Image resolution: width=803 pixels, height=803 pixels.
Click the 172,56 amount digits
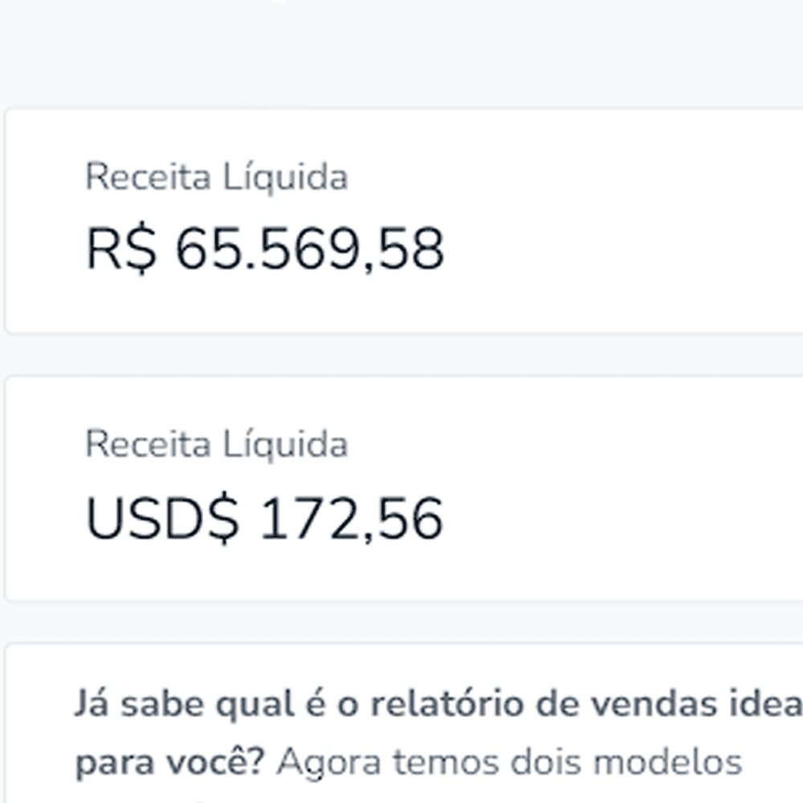tap(352, 519)
